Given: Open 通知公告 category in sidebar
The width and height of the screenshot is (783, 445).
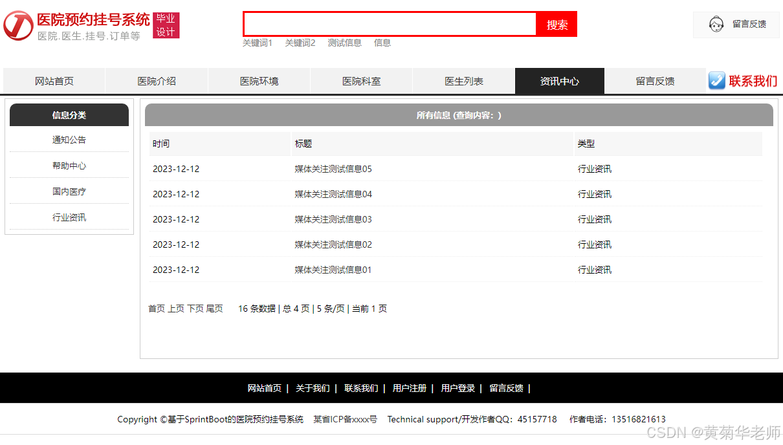Looking at the screenshot, I should 69,140.
